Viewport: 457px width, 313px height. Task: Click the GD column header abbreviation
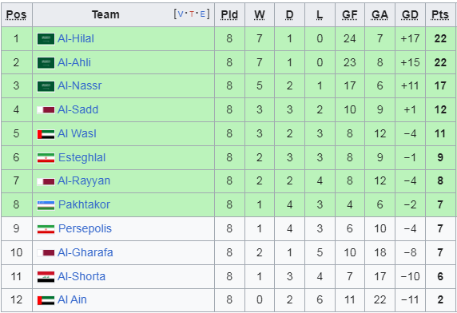tap(410, 15)
